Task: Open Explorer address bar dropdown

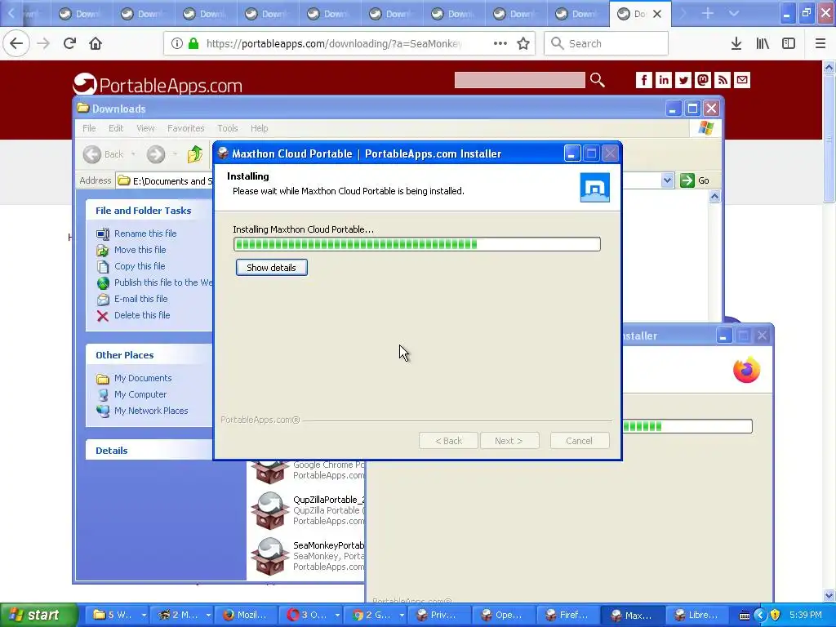Action: click(667, 180)
